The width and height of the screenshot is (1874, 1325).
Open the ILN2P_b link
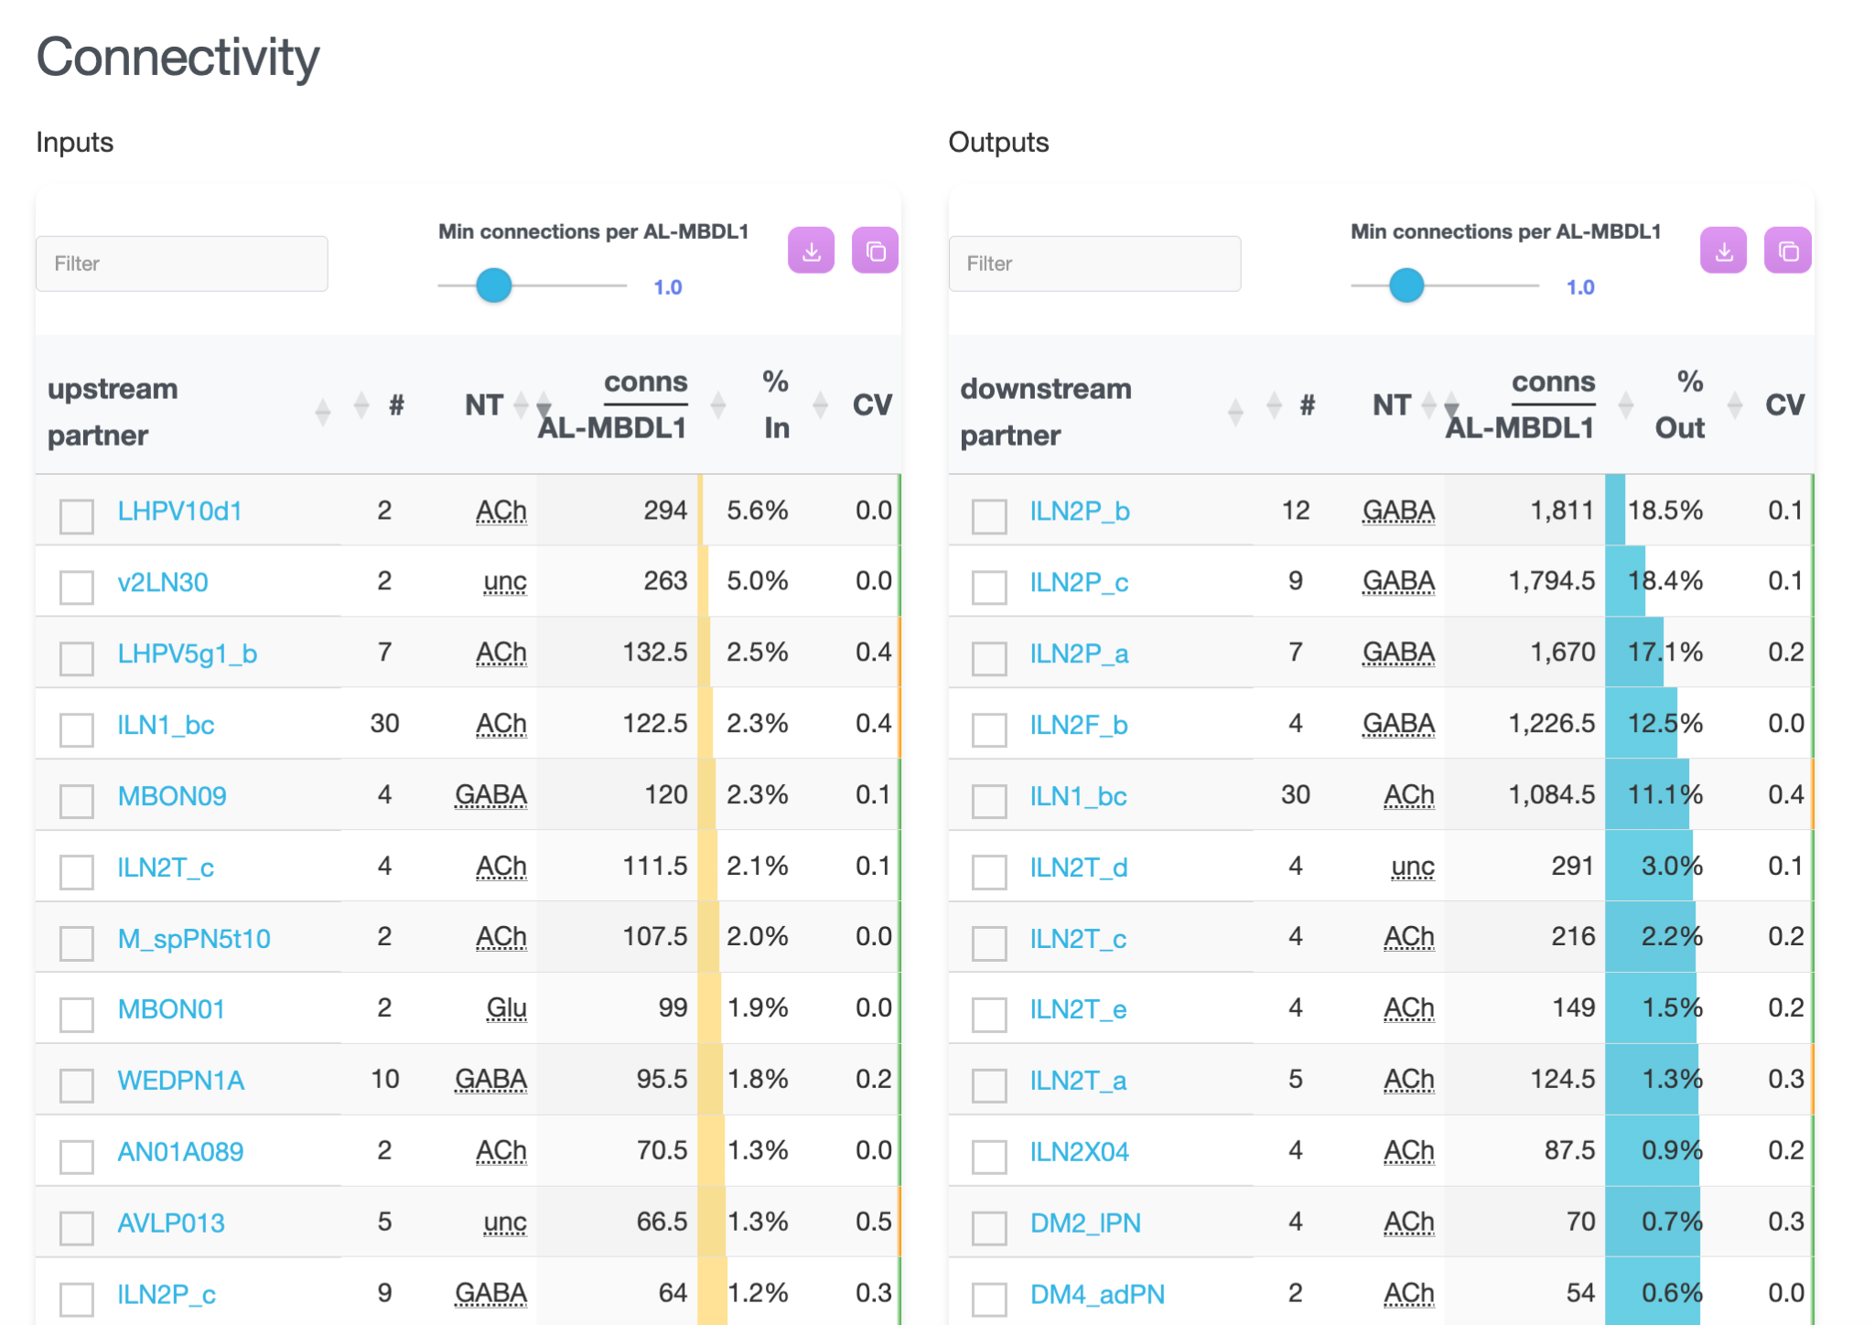1080,511
